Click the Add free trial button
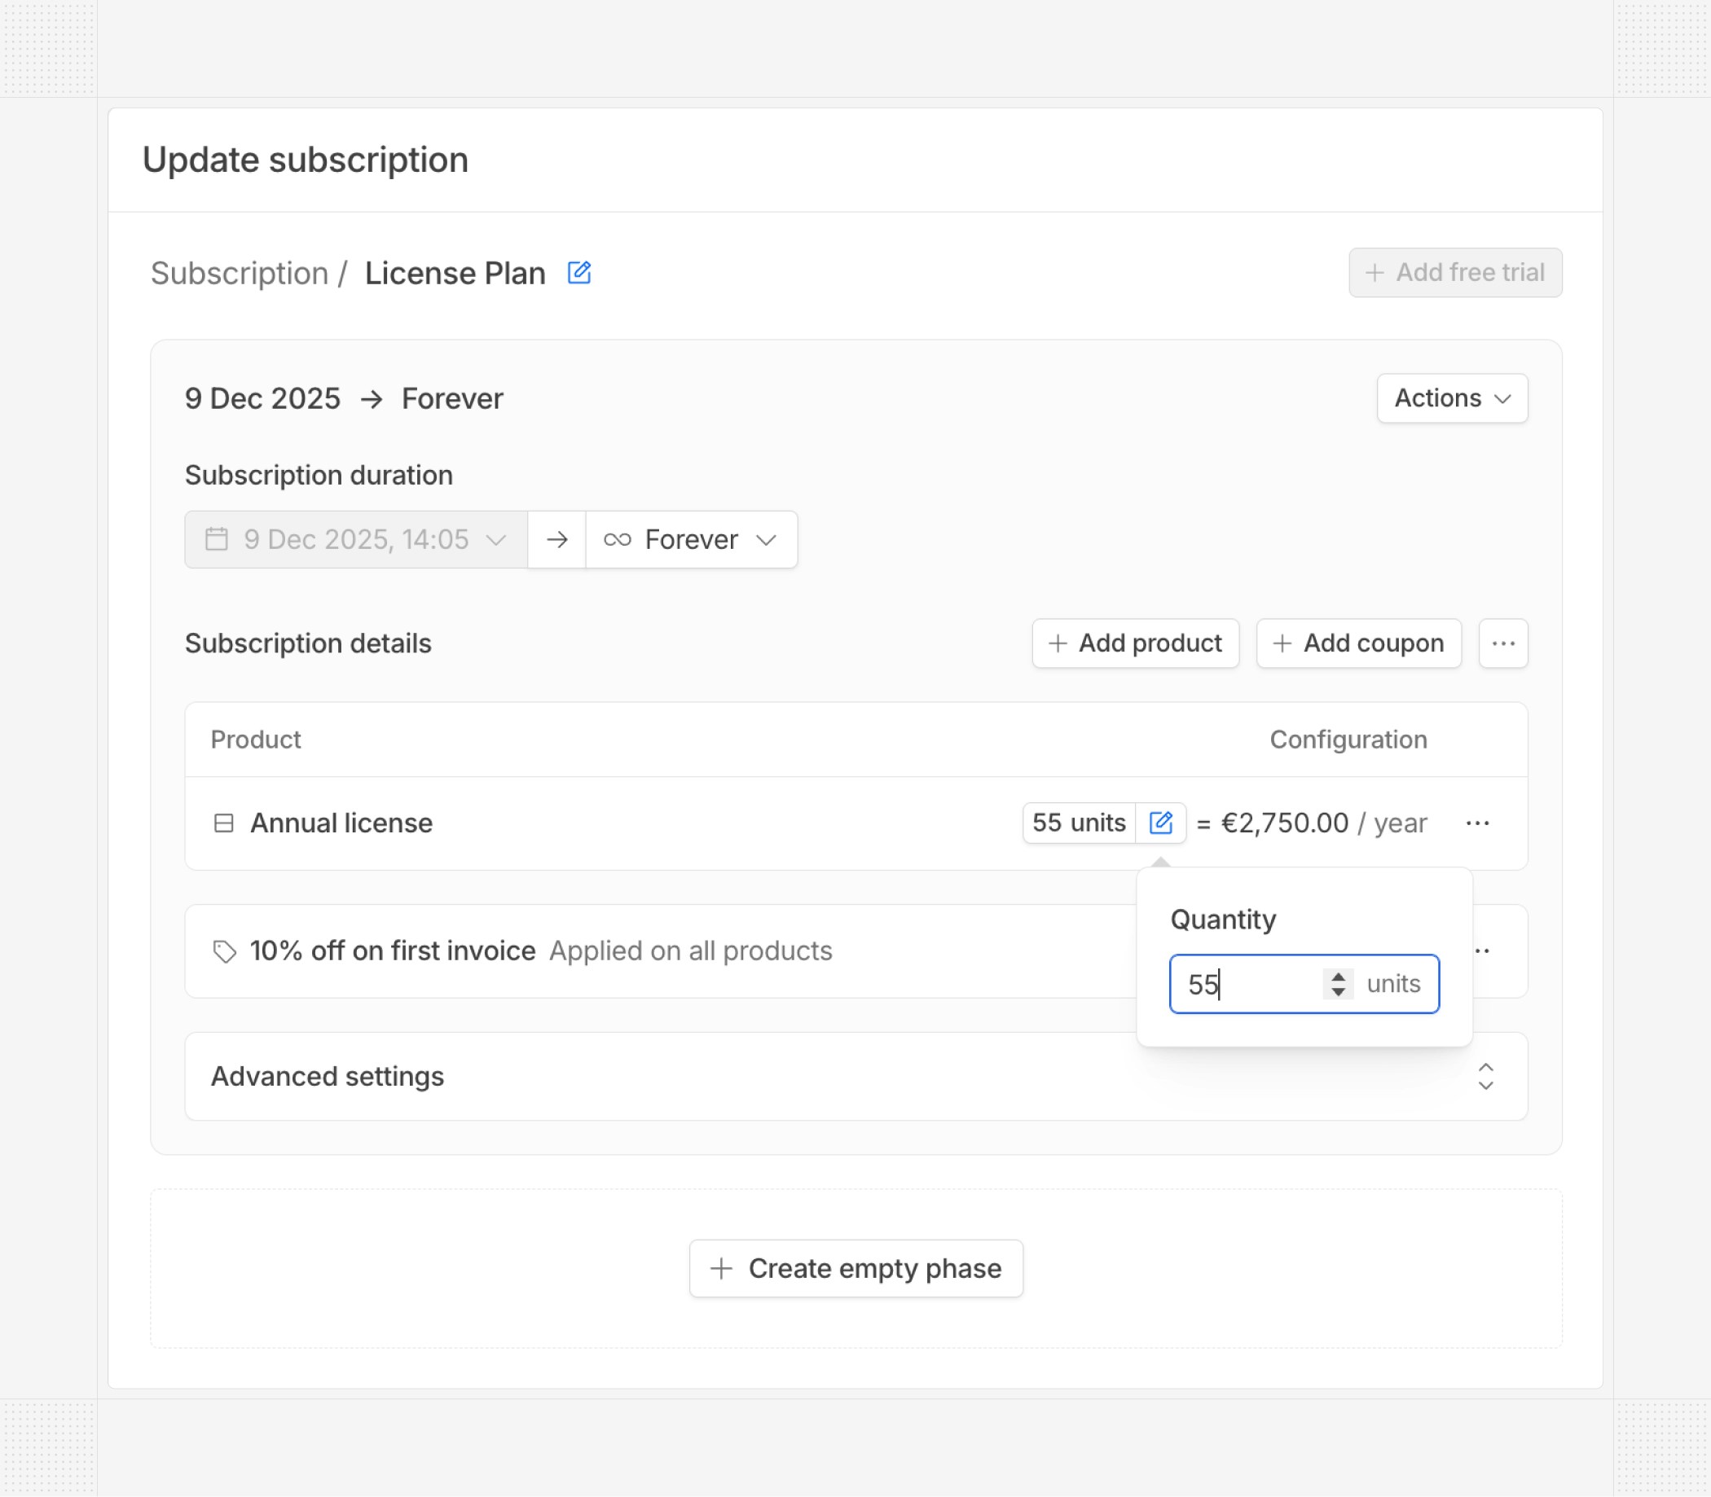Viewport: 1711px width, 1497px height. (1454, 272)
